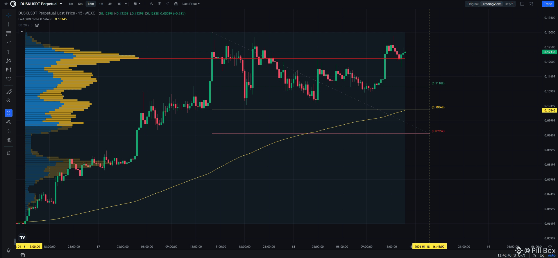Toggle percent scale mode

tap(534, 255)
